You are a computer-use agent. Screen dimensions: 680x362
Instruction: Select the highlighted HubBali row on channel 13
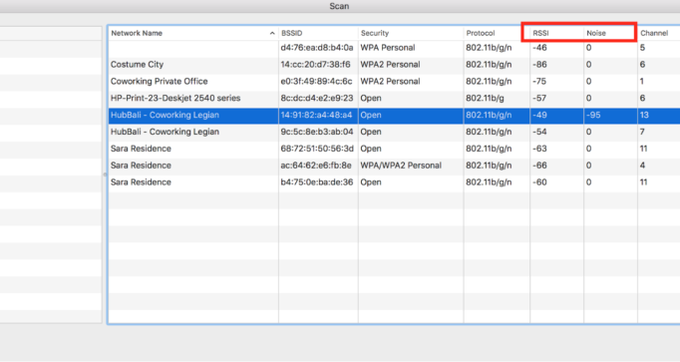[x=394, y=116]
